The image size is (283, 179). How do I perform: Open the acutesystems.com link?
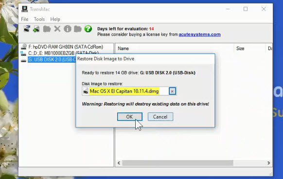[x=200, y=35]
